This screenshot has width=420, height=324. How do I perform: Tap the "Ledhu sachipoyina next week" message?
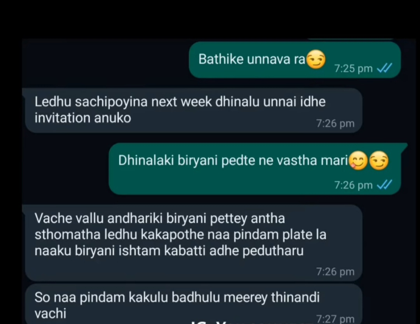[x=193, y=110]
